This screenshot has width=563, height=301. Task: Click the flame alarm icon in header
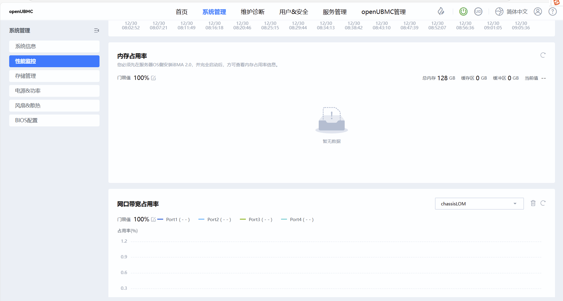click(x=441, y=12)
